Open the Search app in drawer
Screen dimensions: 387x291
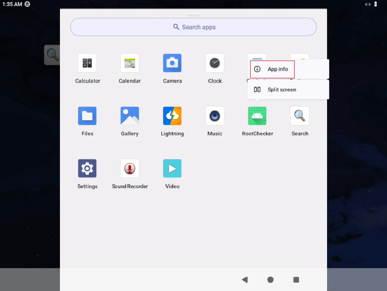[300, 116]
